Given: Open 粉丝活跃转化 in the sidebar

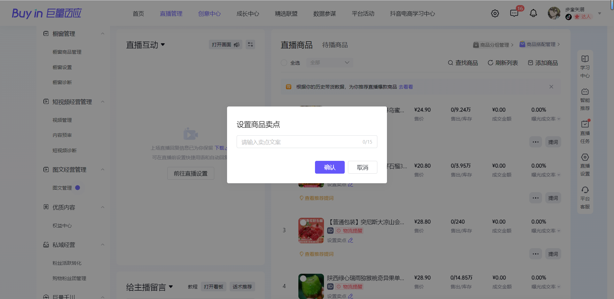Looking at the screenshot, I should [67, 263].
